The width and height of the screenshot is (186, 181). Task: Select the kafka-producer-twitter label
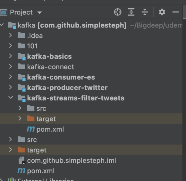click(67, 88)
